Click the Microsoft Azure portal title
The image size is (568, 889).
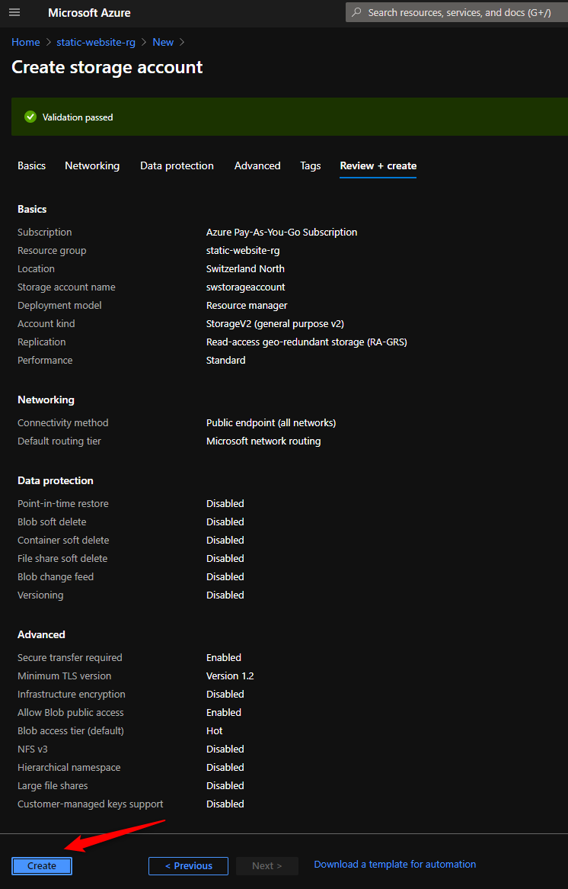pos(89,13)
